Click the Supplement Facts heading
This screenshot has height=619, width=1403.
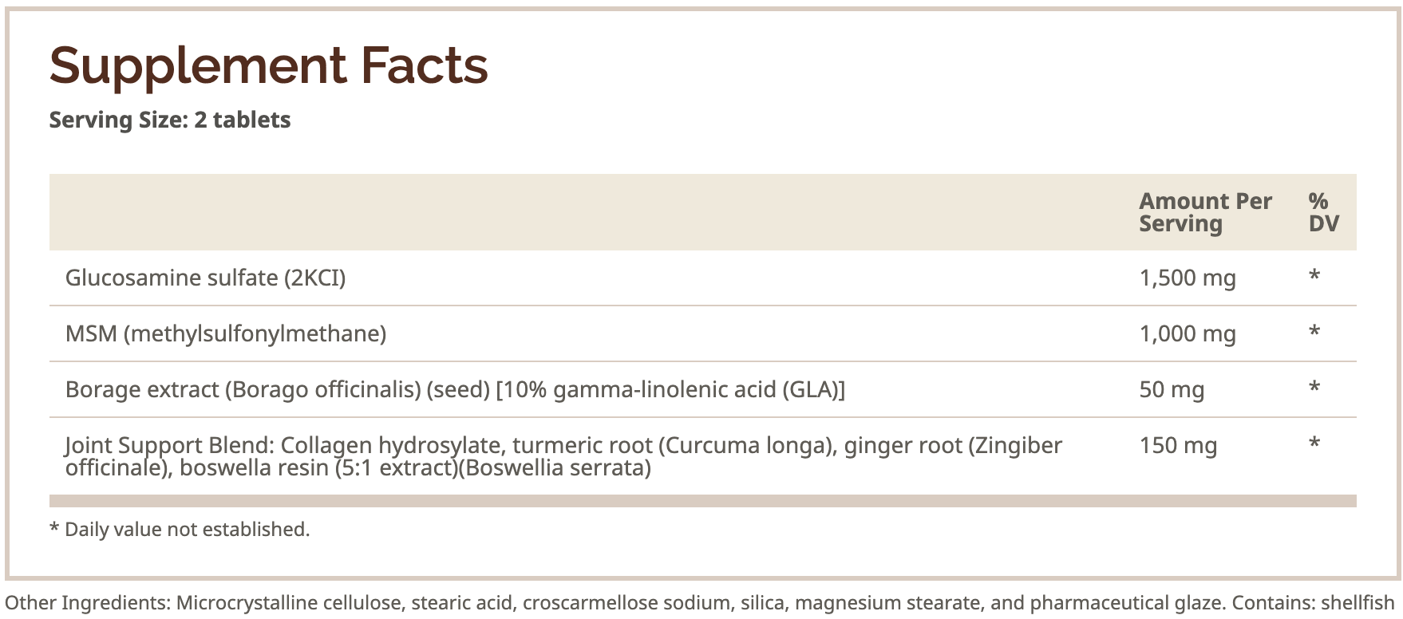[268, 65]
